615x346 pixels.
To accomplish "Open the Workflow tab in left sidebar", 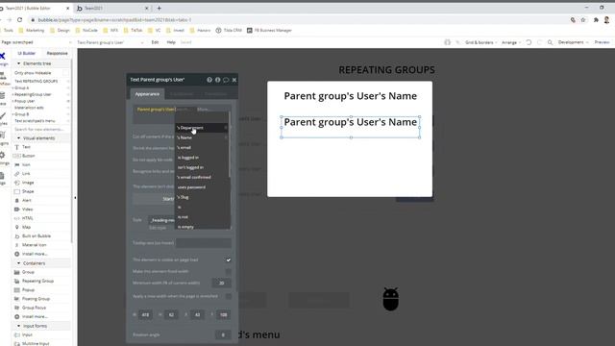I will [3, 79].
